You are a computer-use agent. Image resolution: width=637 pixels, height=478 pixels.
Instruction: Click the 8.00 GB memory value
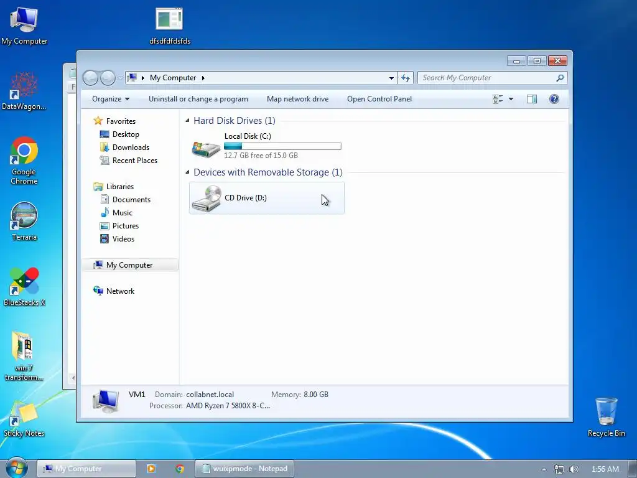[316, 394]
